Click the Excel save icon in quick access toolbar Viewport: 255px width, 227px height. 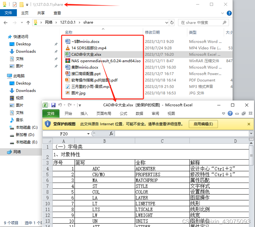coord(53,105)
